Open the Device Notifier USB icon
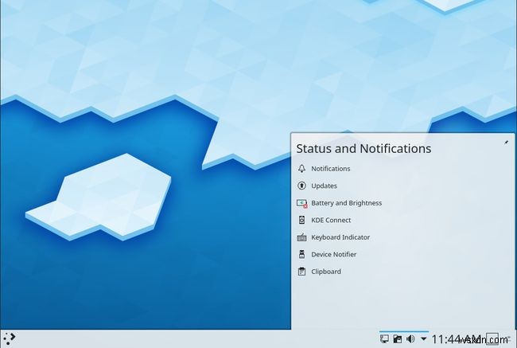Image resolution: width=517 pixels, height=348 pixels. (301, 255)
